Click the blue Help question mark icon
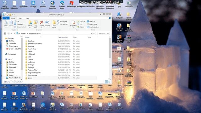 pyautogui.click(x=110, y=18)
